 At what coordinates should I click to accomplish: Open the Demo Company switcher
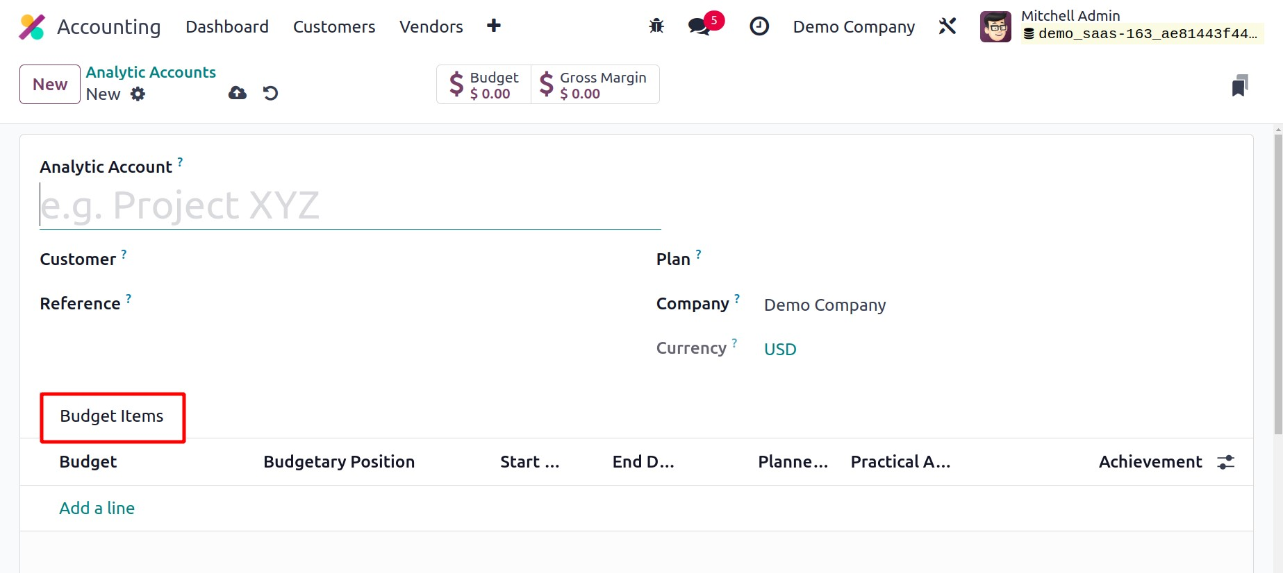pyautogui.click(x=854, y=27)
